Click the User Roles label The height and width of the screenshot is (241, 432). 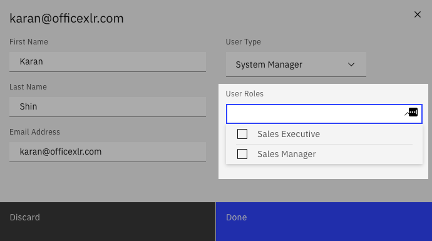tap(244, 94)
